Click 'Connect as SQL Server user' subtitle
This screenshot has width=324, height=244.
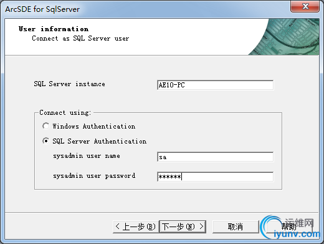pos(80,38)
